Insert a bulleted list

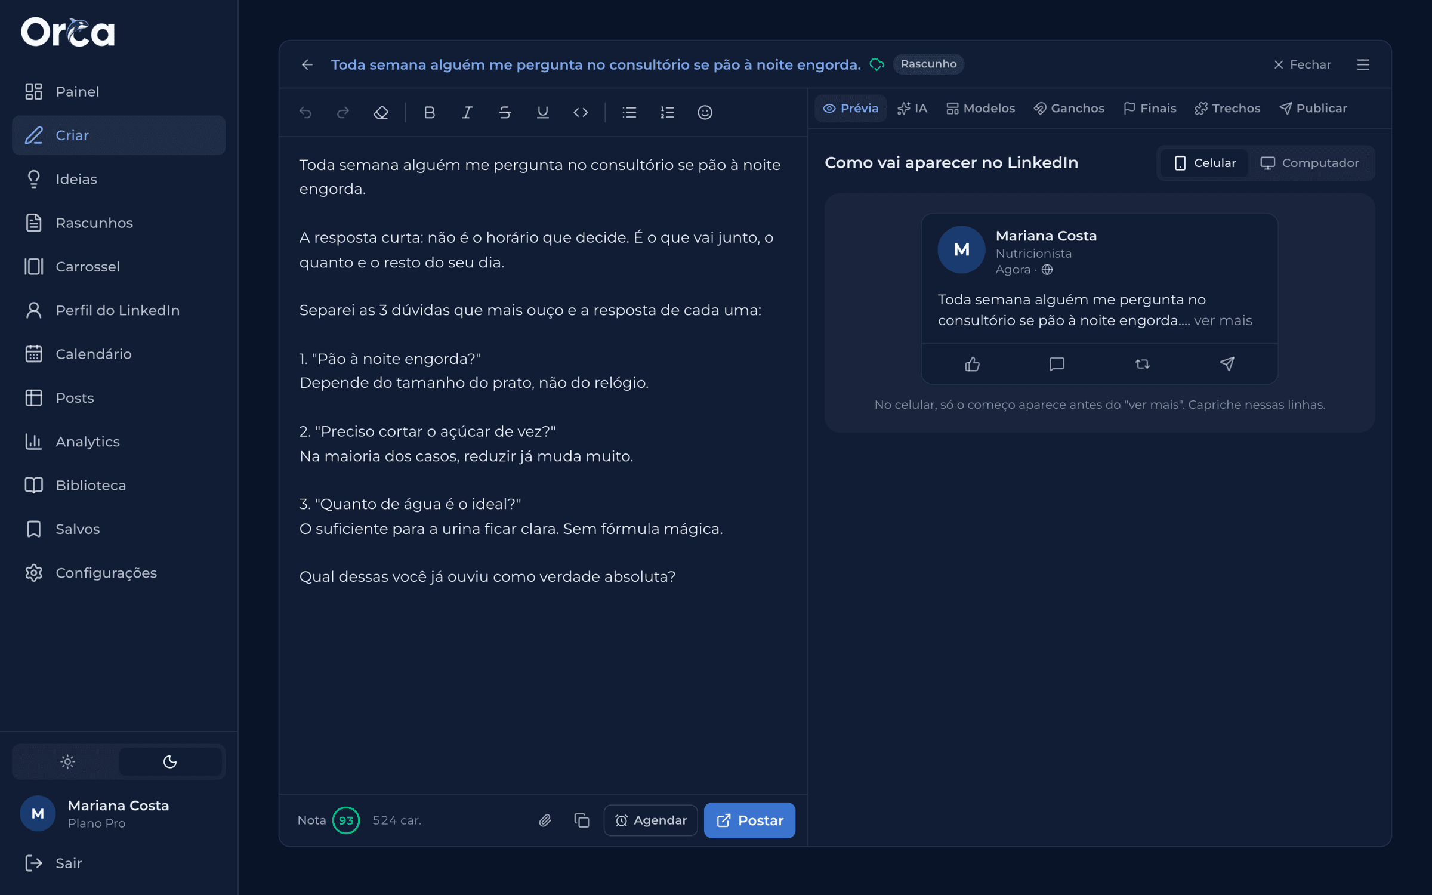pyautogui.click(x=629, y=112)
